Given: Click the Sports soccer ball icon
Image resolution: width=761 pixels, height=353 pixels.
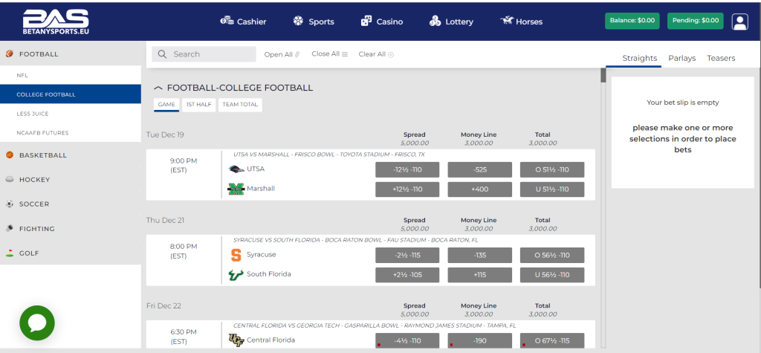Looking at the screenshot, I should 298,22.
